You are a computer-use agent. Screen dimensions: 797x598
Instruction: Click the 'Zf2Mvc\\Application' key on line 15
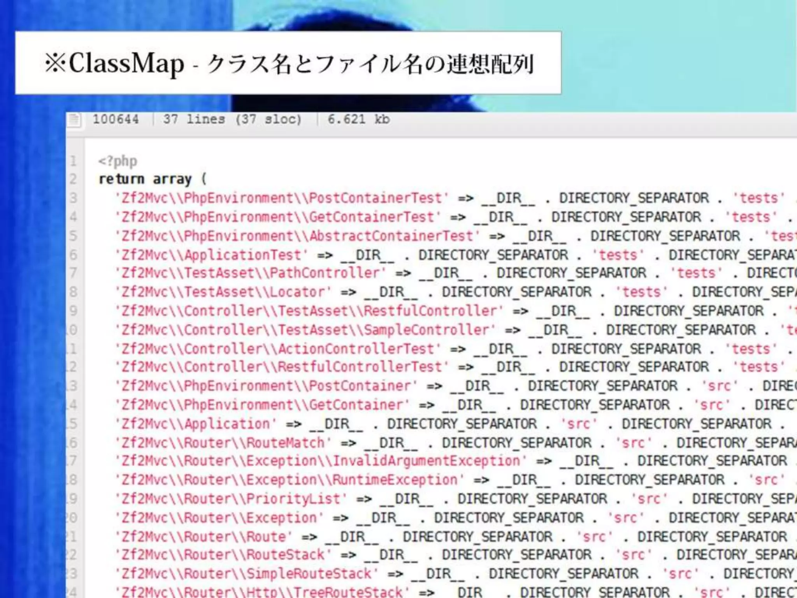point(196,424)
